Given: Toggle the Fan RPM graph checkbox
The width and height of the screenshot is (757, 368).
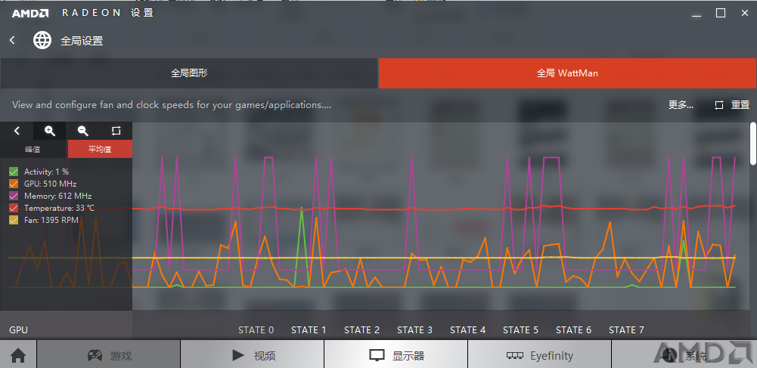Looking at the screenshot, I should coord(14,220).
